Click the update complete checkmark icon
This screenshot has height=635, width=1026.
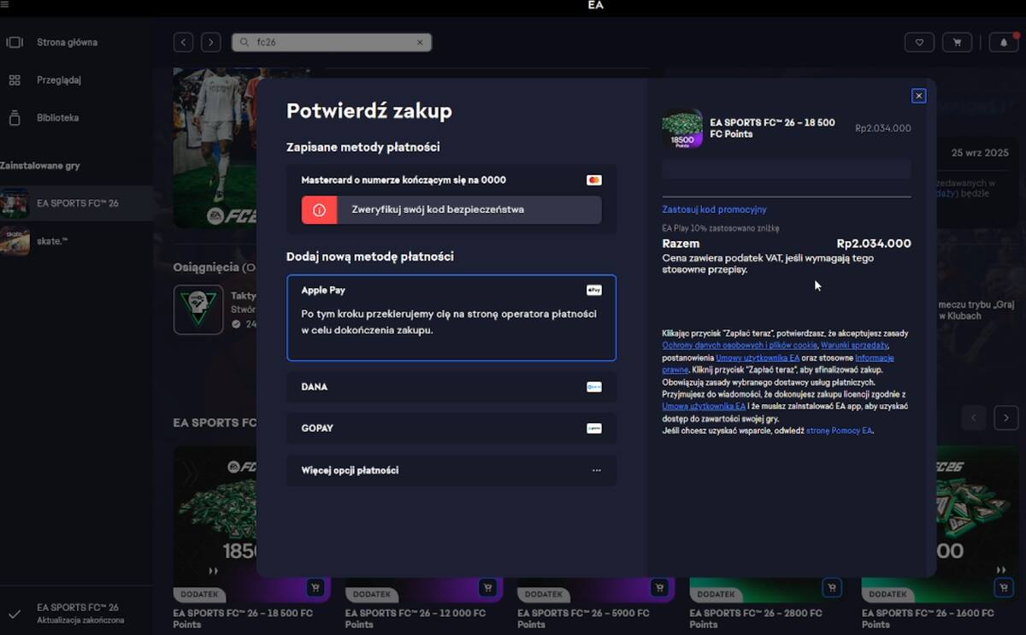(15, 614)
